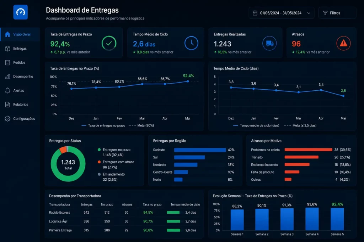Click the Semana 5 bar
Image resolution: width=364 pixels, height=242 pixels.
click(x=337, y=219)
